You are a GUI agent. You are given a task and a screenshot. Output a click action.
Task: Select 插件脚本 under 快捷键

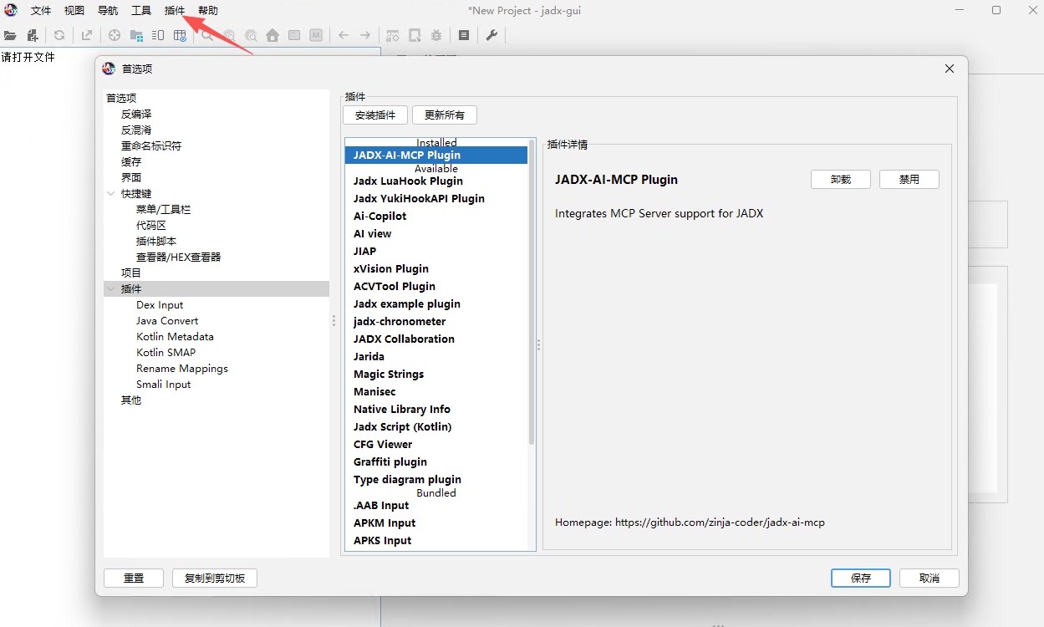click(x=156, y=241)
